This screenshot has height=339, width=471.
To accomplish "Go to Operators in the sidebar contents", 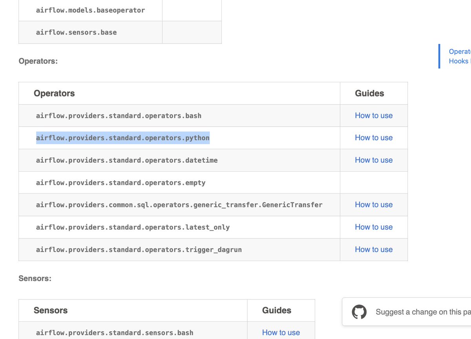I will point(460,51).
